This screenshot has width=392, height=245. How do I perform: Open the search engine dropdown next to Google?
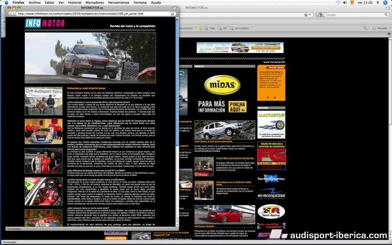click(320, 15)
